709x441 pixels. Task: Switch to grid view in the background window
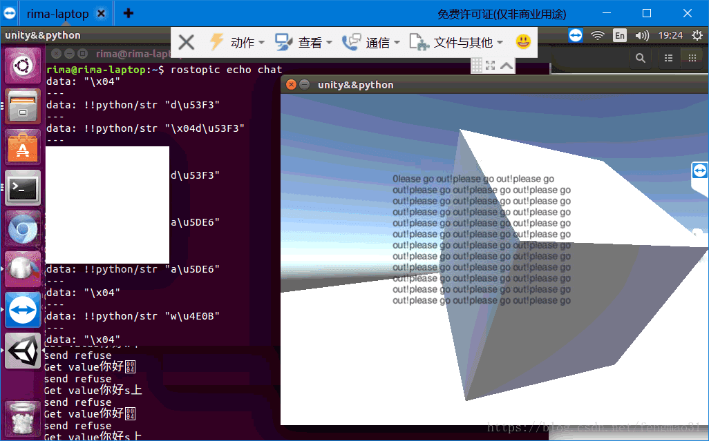(692, 58)
